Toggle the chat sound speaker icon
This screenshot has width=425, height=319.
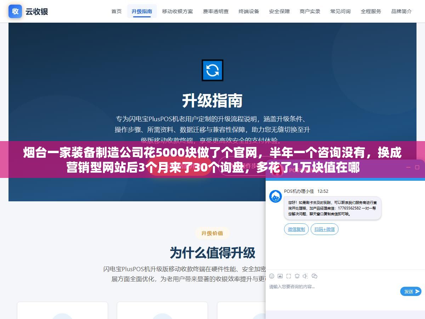point(306,276)
